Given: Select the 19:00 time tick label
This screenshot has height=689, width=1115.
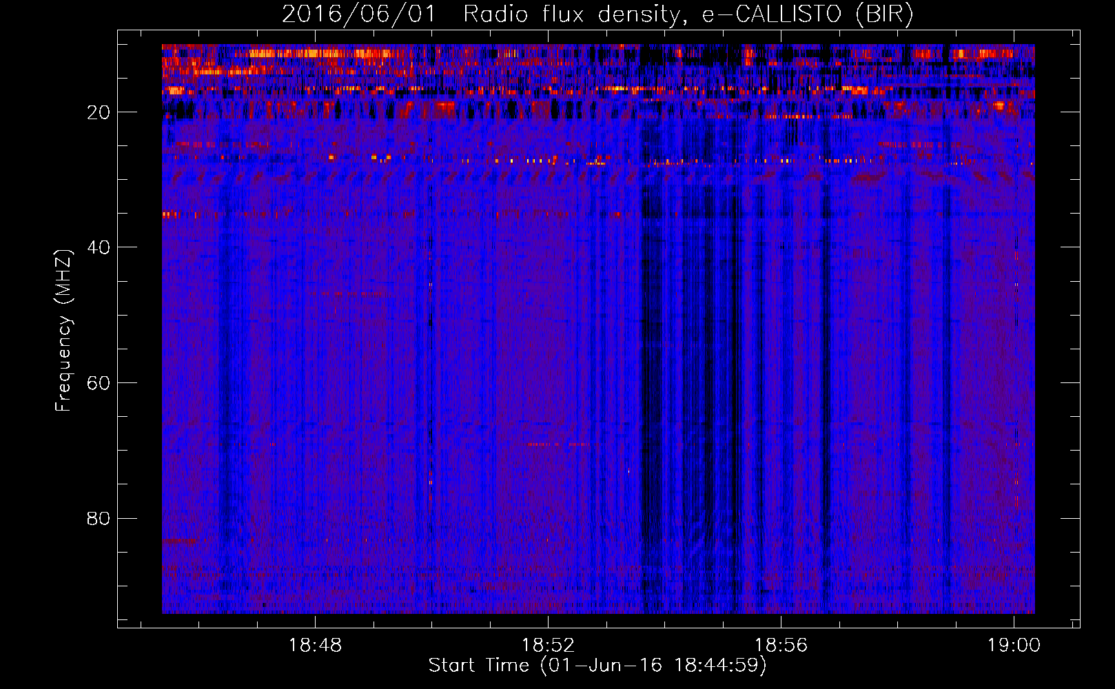Looking at the screenshot, I should (1014, 646).
